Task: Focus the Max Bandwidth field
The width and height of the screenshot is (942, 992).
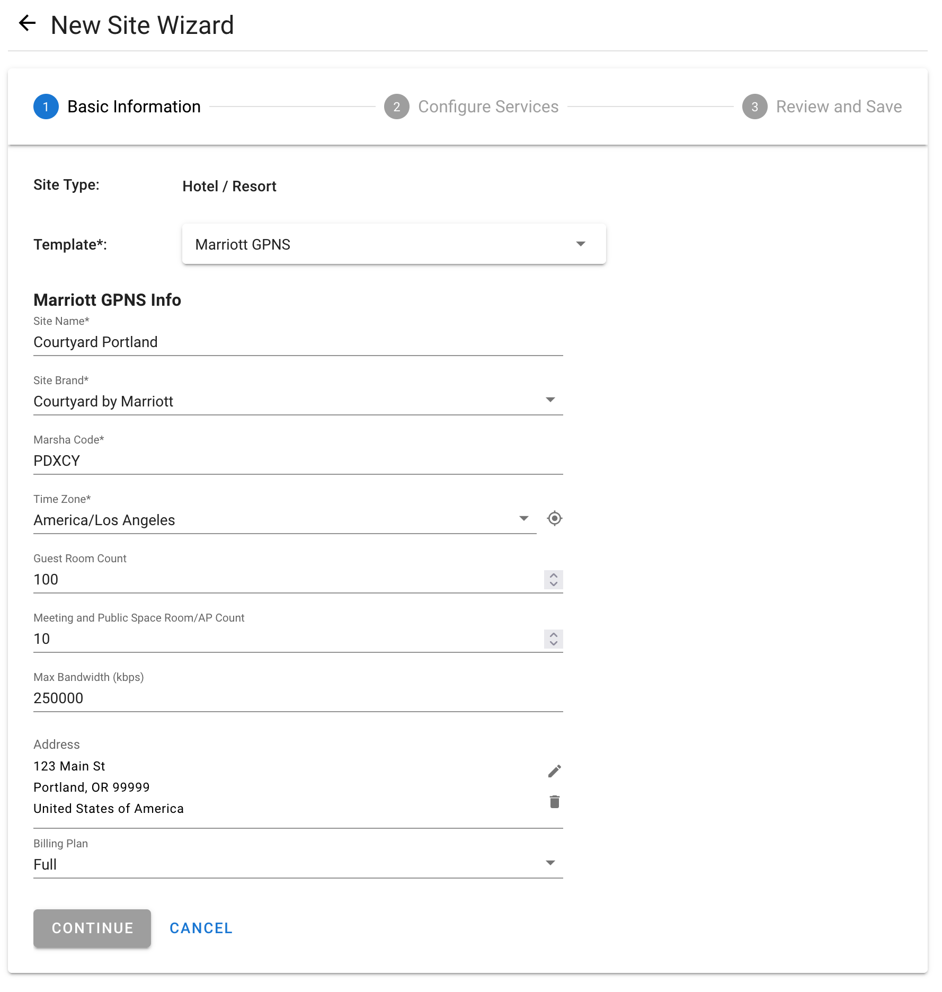Action: pos(298,698)
